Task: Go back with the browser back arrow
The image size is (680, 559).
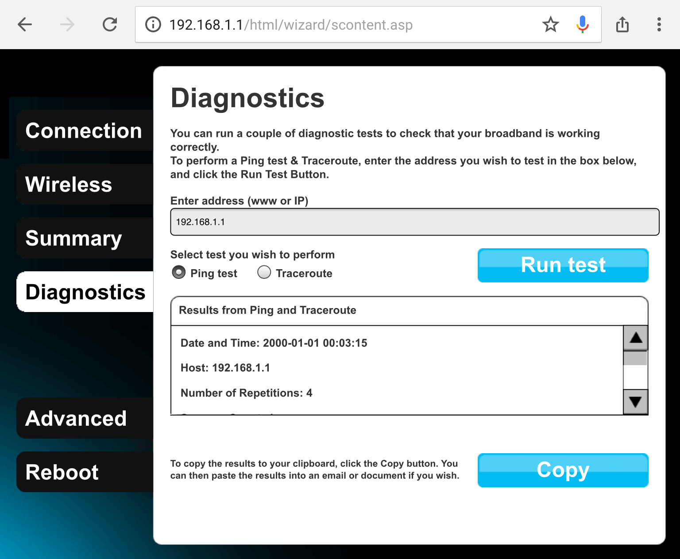Action: [x=25, y=24]
